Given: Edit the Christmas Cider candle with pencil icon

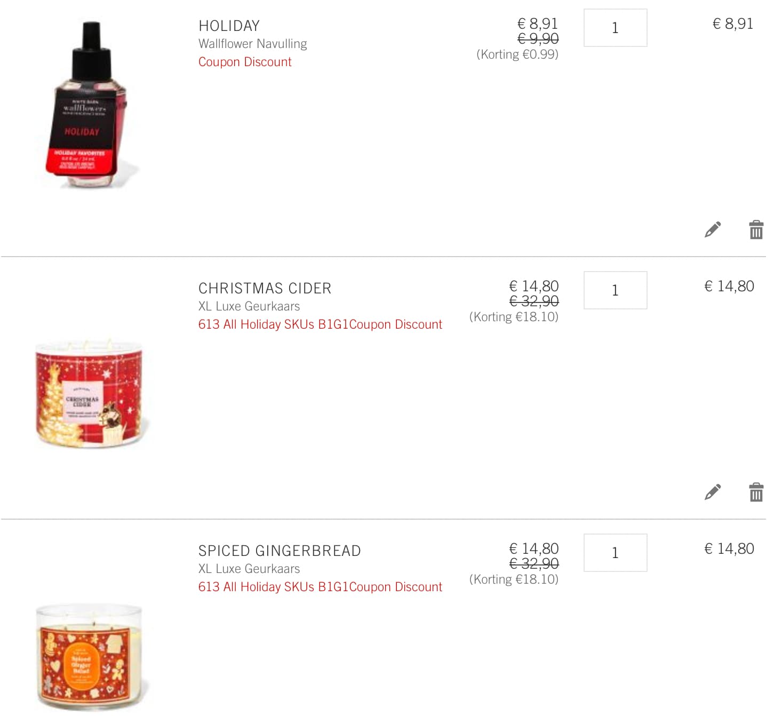Looking at the screenshot, I should [713, 492].
